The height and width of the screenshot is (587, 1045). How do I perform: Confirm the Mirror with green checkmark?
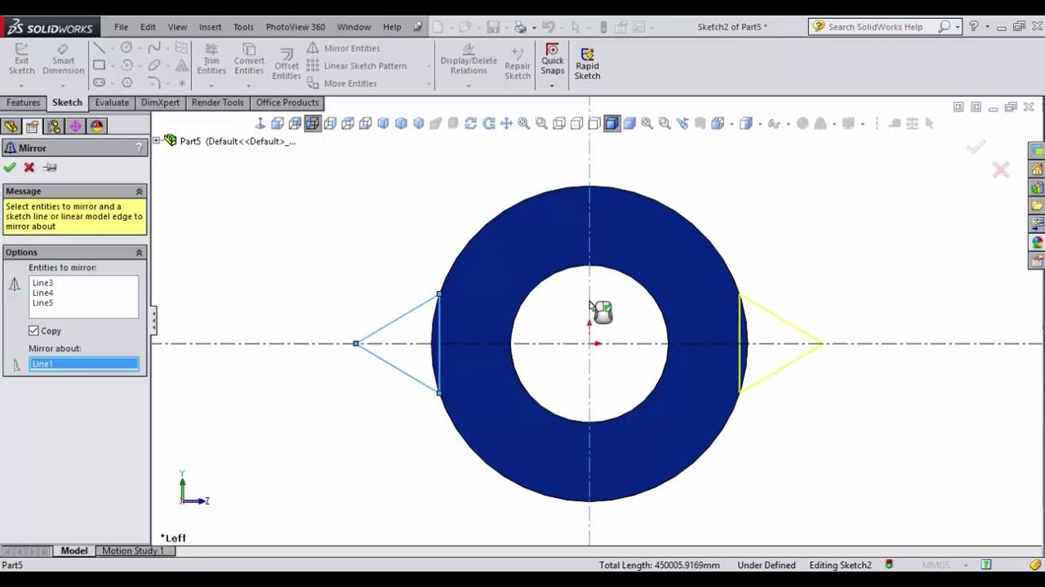pos(10,167)
